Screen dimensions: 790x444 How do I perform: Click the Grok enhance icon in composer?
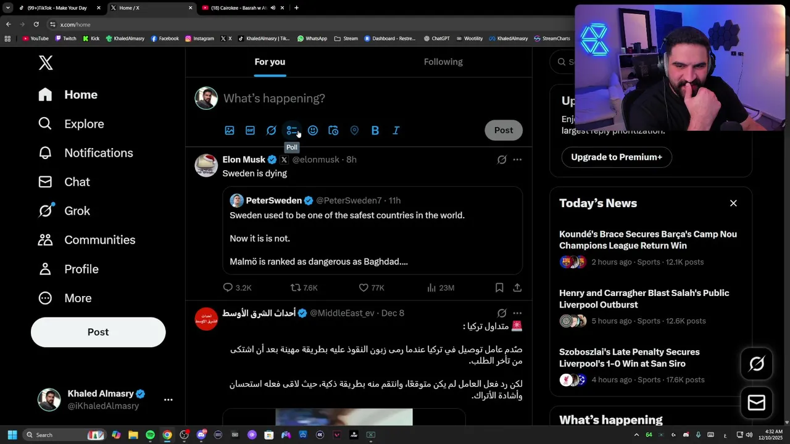271,130
